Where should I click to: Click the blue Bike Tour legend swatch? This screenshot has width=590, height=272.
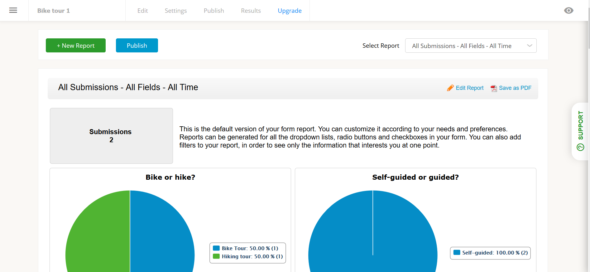(x=216, y=248)
